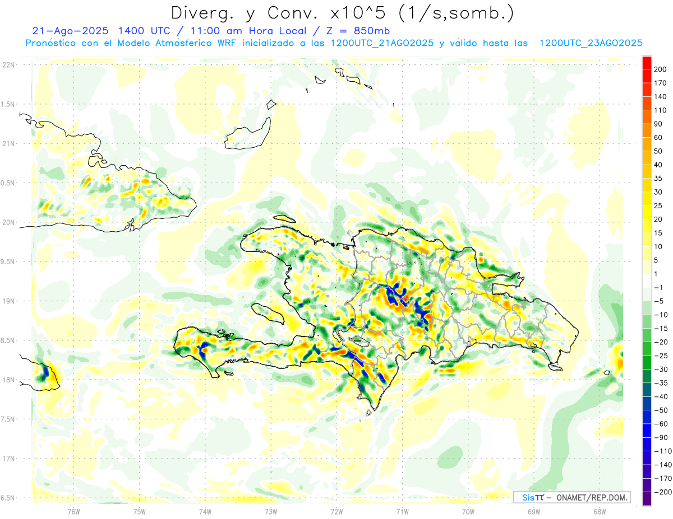This screenshot has height=519, width=673.
Task: Click the "72W" longitude label
Action: click(336, 511)
